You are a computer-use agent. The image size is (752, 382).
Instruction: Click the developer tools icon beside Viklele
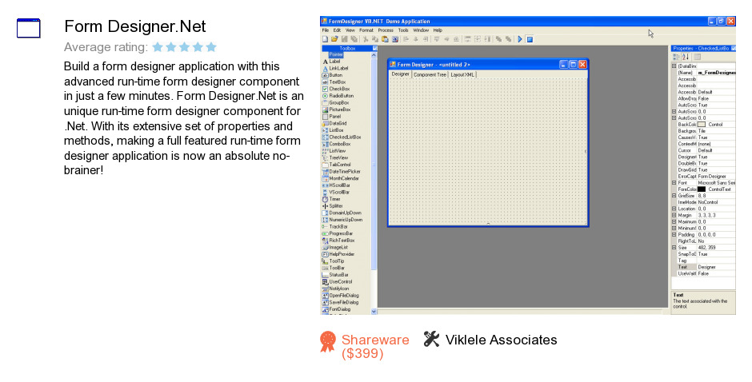(431, 339)
